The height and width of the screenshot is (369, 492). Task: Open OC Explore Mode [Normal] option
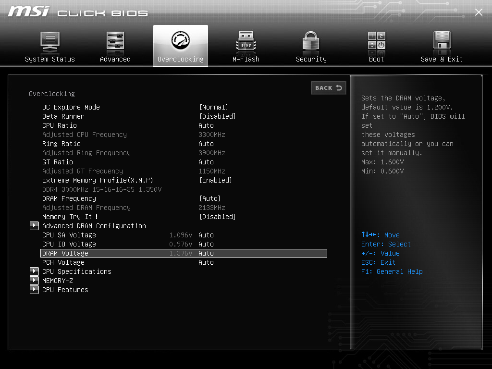[214, 107]
